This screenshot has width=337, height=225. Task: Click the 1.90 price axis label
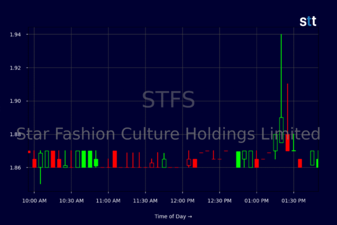point(16,101)
